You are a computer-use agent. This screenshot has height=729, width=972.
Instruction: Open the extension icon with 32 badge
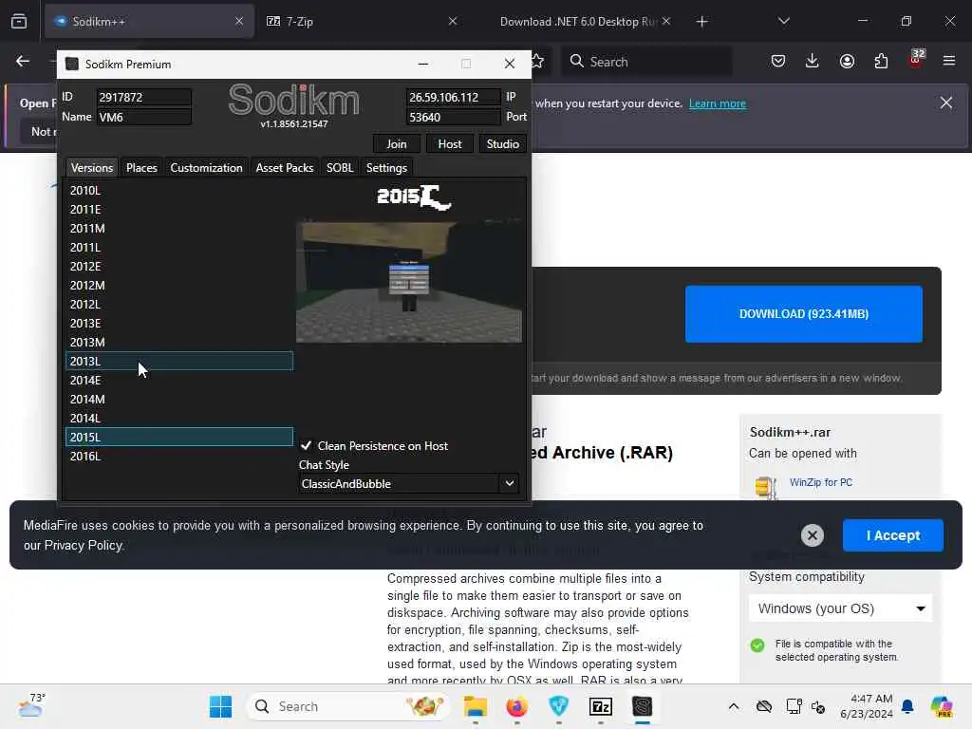coord(916,60)
